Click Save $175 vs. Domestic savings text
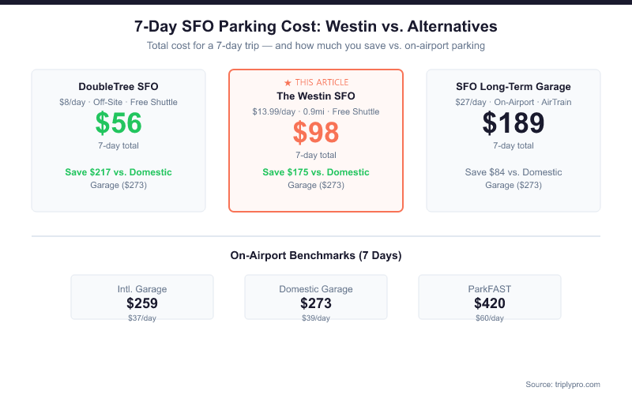 click(x=316, y=172)
